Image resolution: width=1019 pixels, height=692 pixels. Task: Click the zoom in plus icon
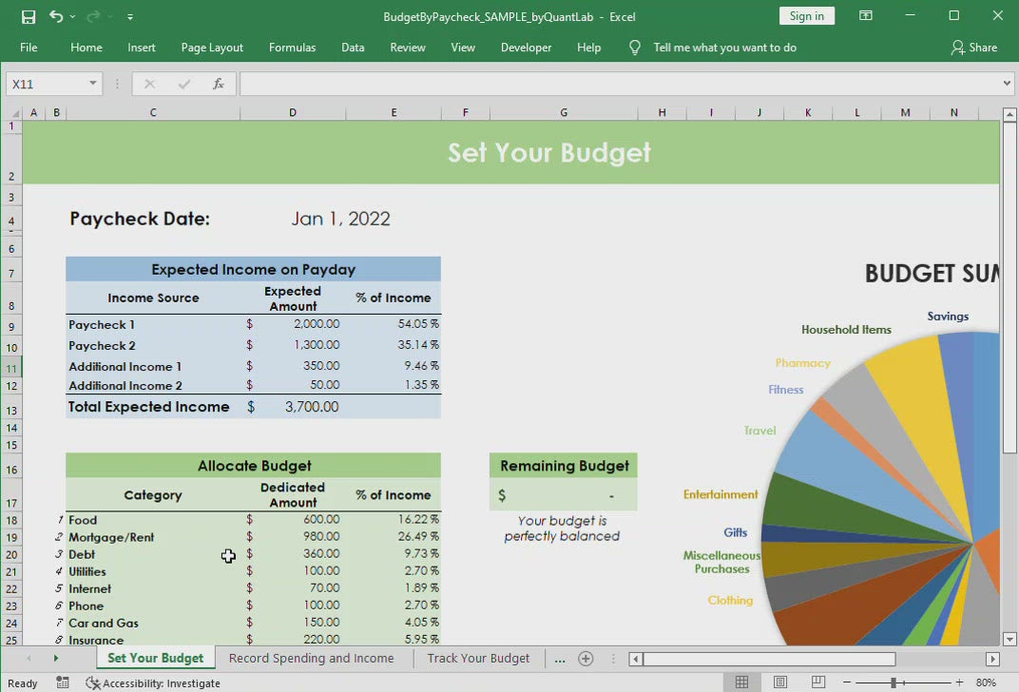pyautogui.click(x=958, y=682)
